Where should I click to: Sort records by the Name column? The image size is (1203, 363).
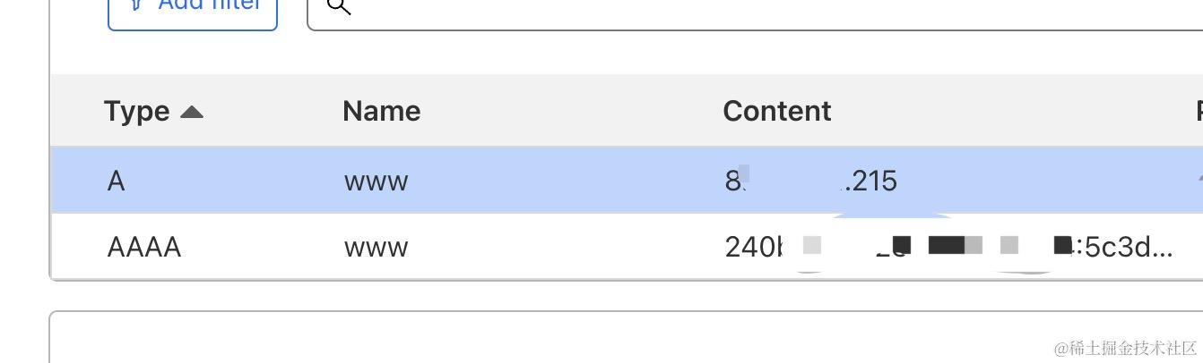(x=381, y=111)
